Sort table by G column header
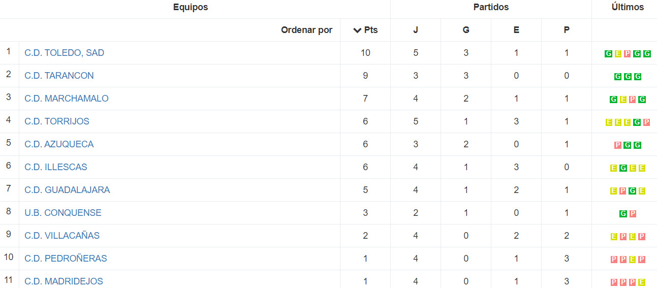657x288 pixels. click(x=466, y=30)
